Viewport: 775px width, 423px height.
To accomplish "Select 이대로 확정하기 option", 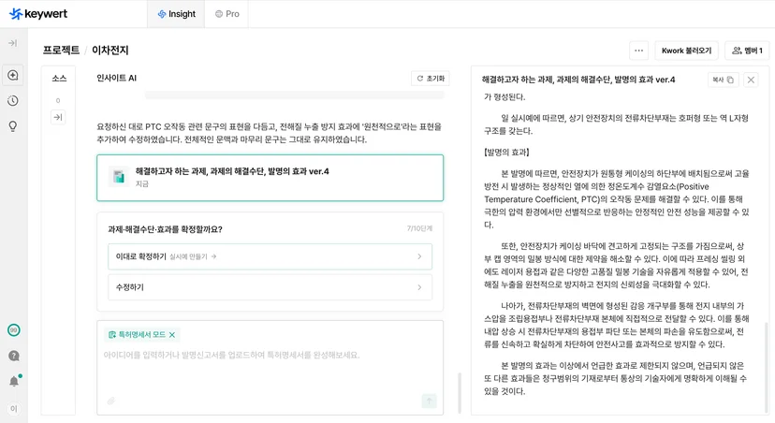I will pos(270,256).
